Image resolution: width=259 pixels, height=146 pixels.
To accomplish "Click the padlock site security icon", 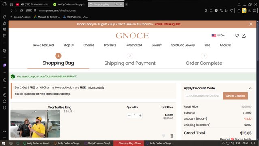I will (35, 11).
